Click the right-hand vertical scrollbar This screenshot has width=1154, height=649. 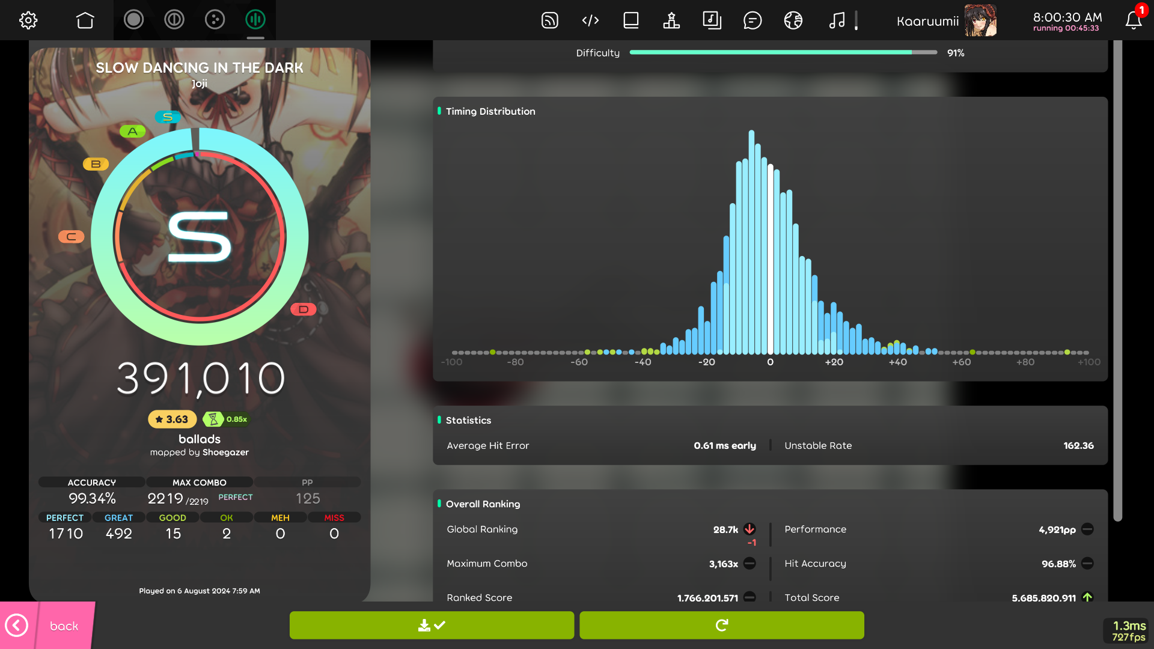1117,280
